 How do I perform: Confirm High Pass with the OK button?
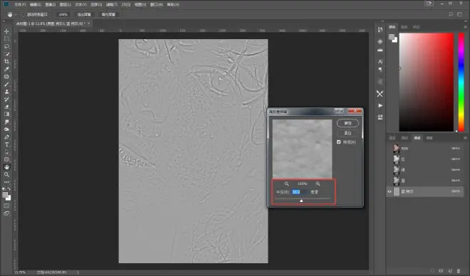point(348,123)
